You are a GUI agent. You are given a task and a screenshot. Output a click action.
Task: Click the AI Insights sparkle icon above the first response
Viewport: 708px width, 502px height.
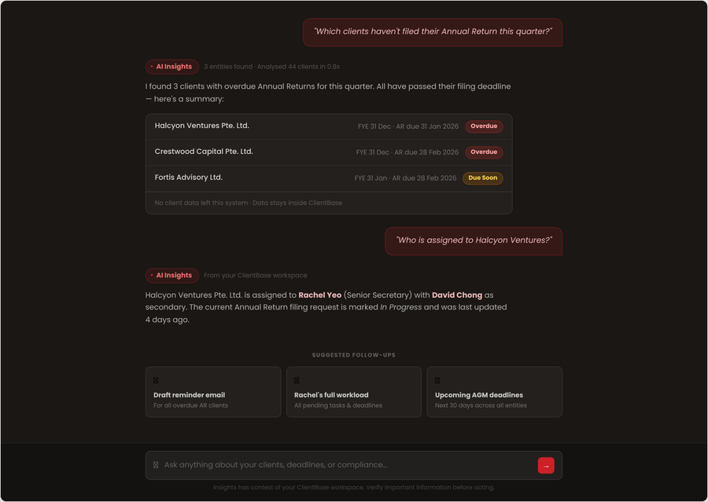[x=153, y=66]
